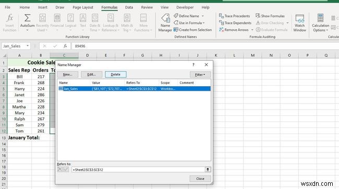The width and height of the screenshot is (339, 189).
Task: Open Financial functions icon
Action: (57, 18)
